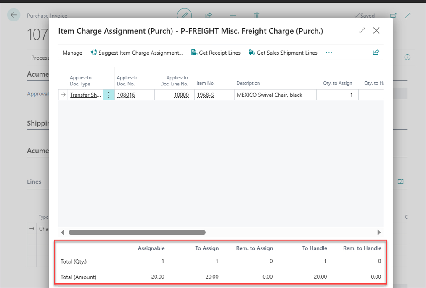Open the Manage menu

[x=72, y=53]
